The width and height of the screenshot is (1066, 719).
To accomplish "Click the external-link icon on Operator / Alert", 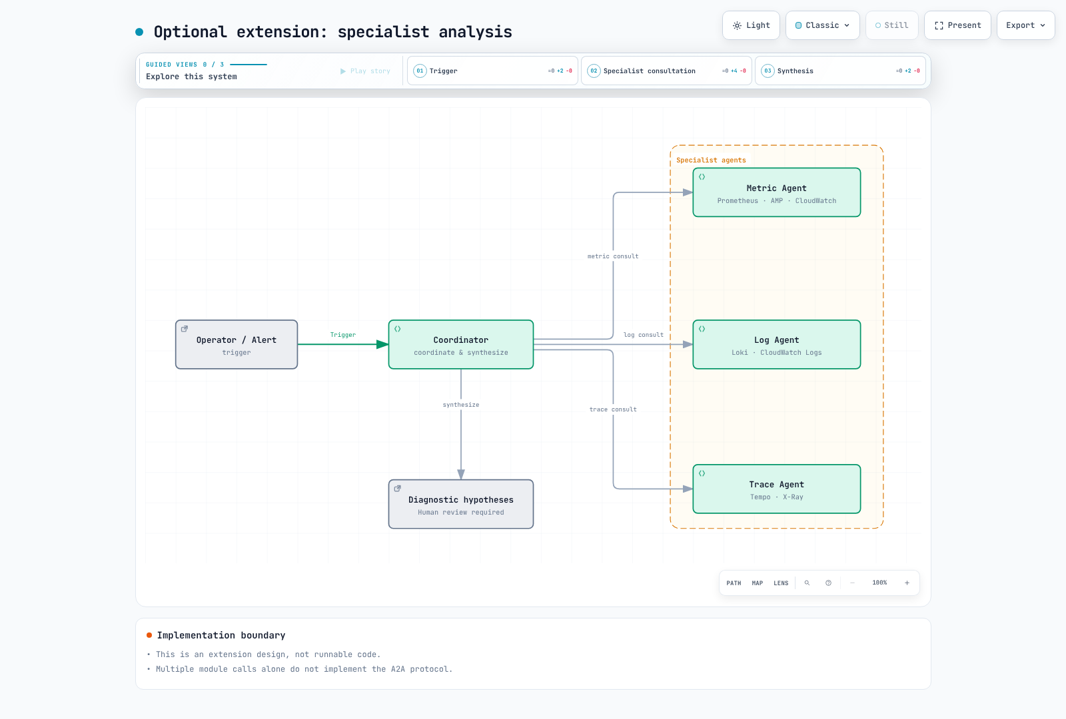I will (x=185, y=329).
